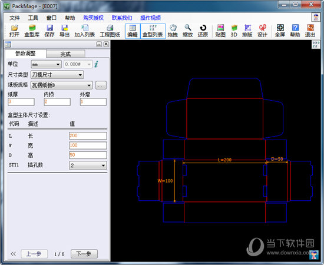Image resolution: width=324 pixels, height=265 pixels.
Task: Toggle the 盒型列表 box list button
Action: click(x=153, y=31)
